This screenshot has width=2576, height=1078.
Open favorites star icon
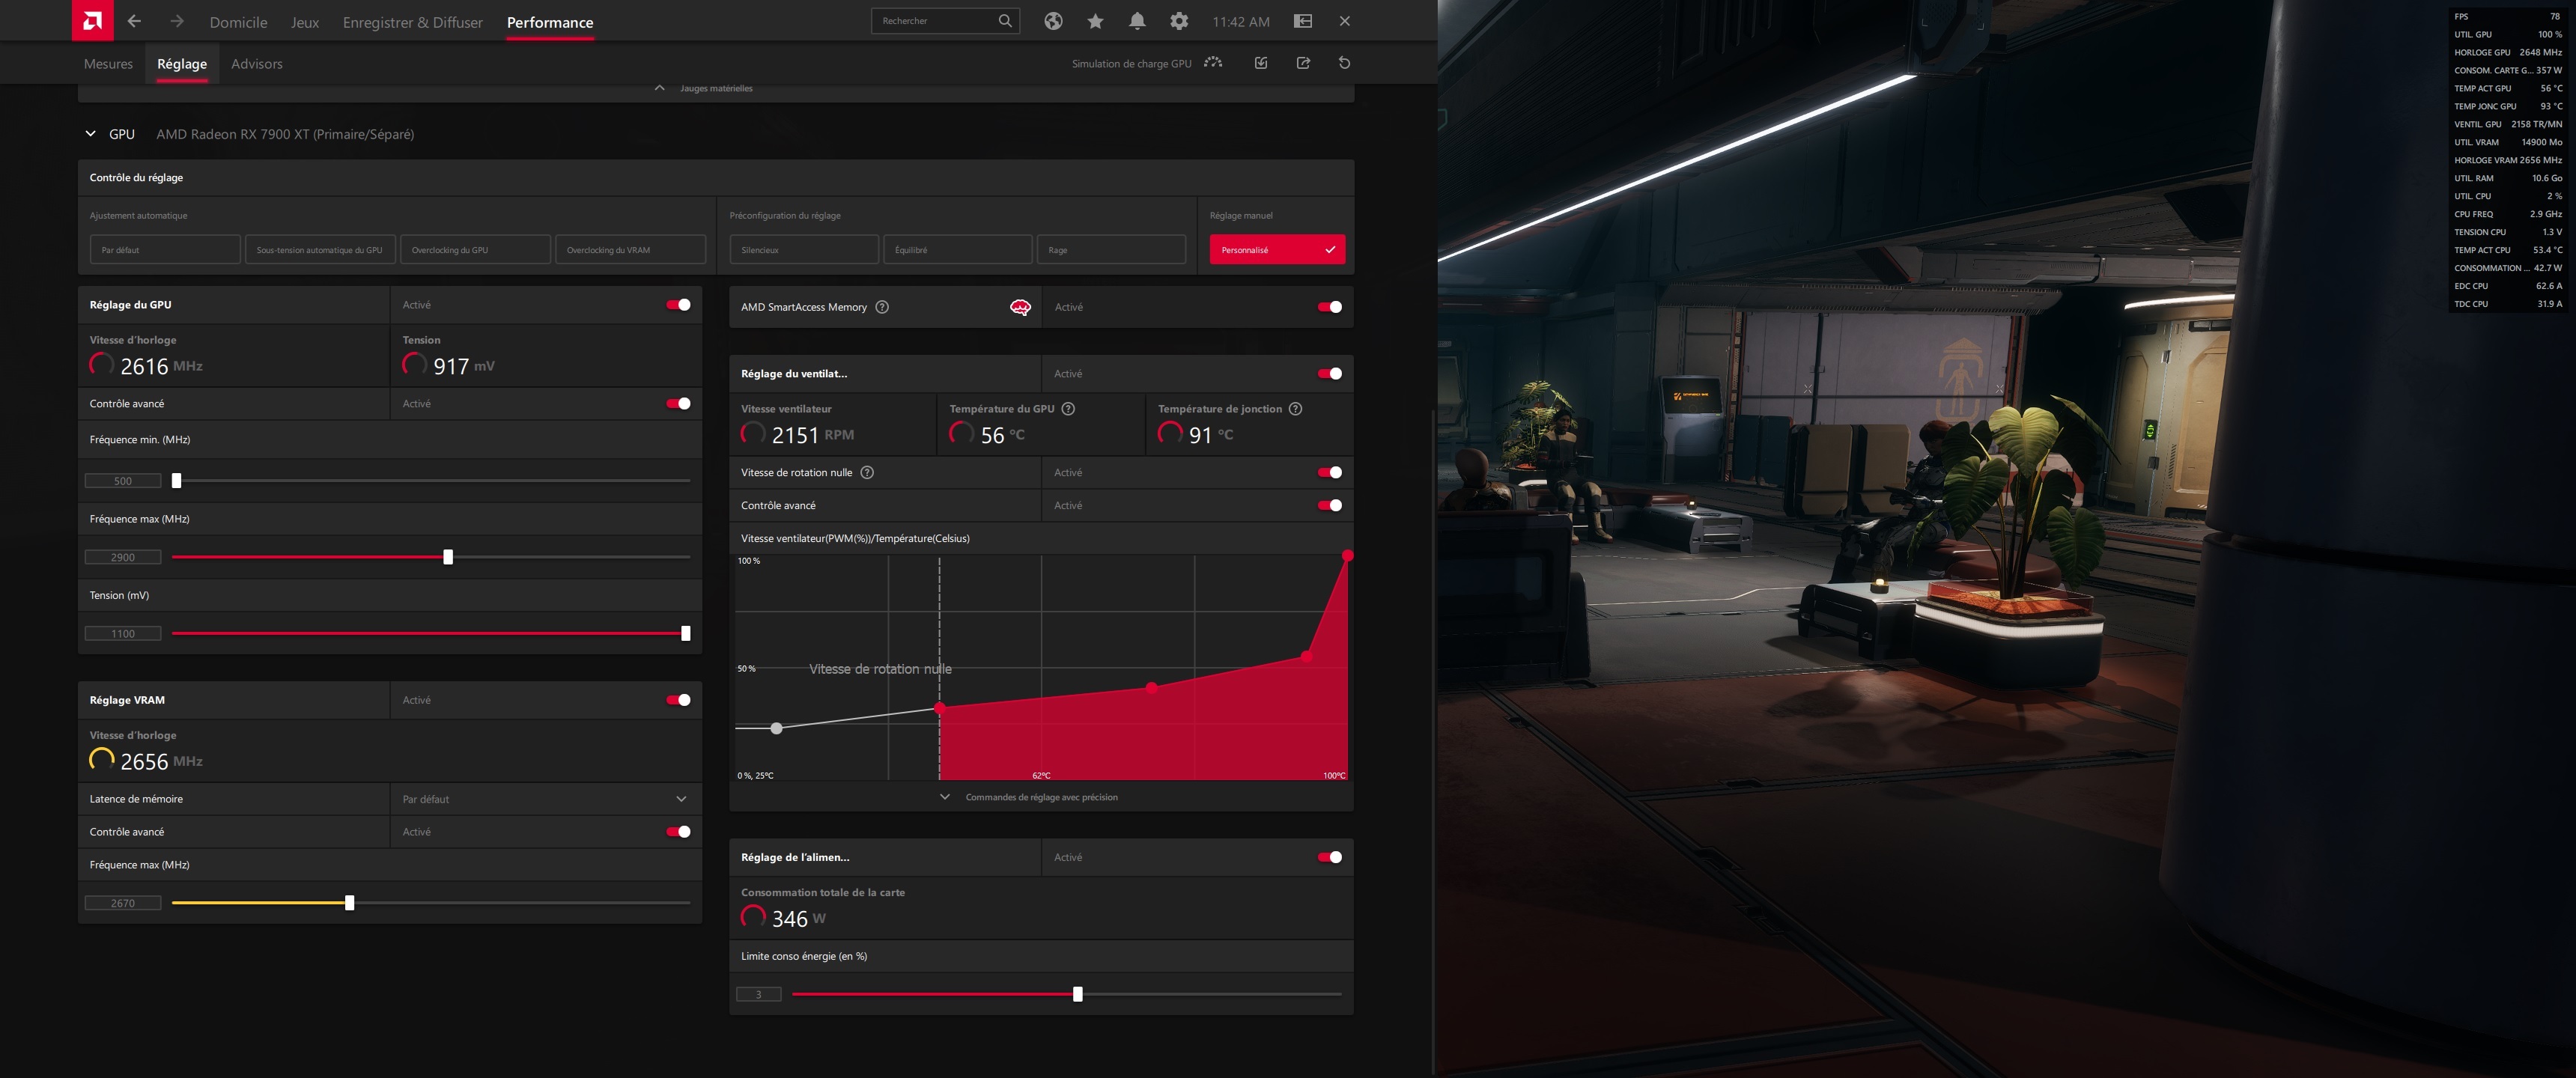click(1095, 21)
